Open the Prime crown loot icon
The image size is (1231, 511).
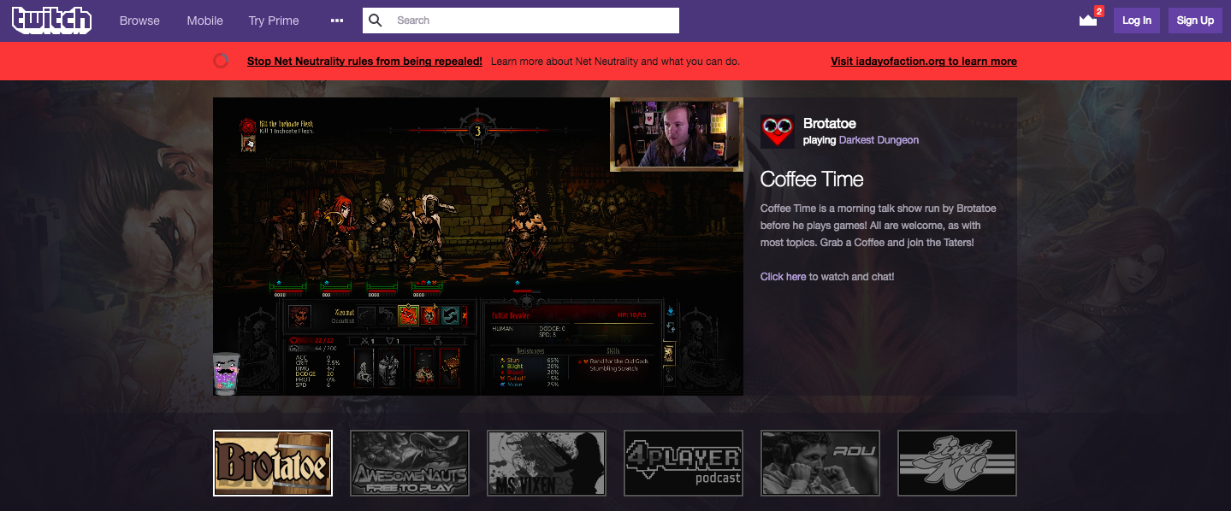point(1088,21)
